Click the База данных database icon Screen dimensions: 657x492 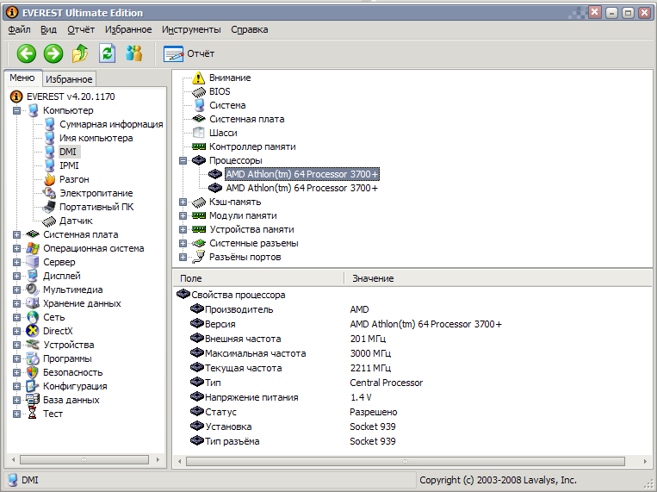(x=33, y=400)
